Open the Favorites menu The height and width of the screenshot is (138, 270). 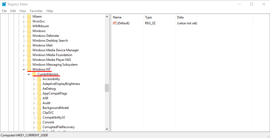(36, 11)
